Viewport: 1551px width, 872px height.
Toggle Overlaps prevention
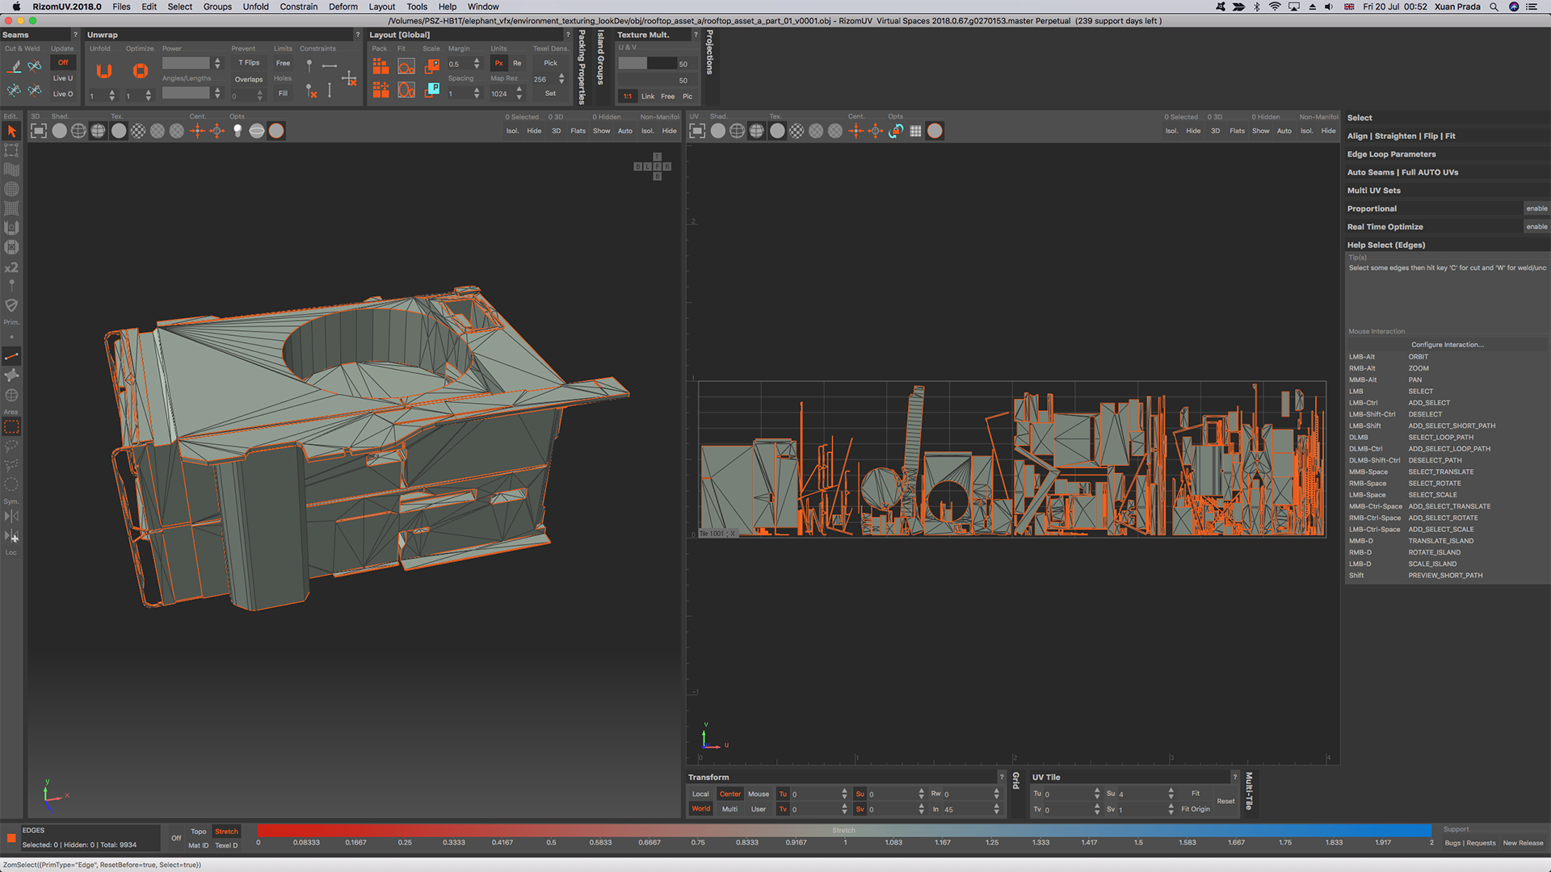tap(249, 79)
